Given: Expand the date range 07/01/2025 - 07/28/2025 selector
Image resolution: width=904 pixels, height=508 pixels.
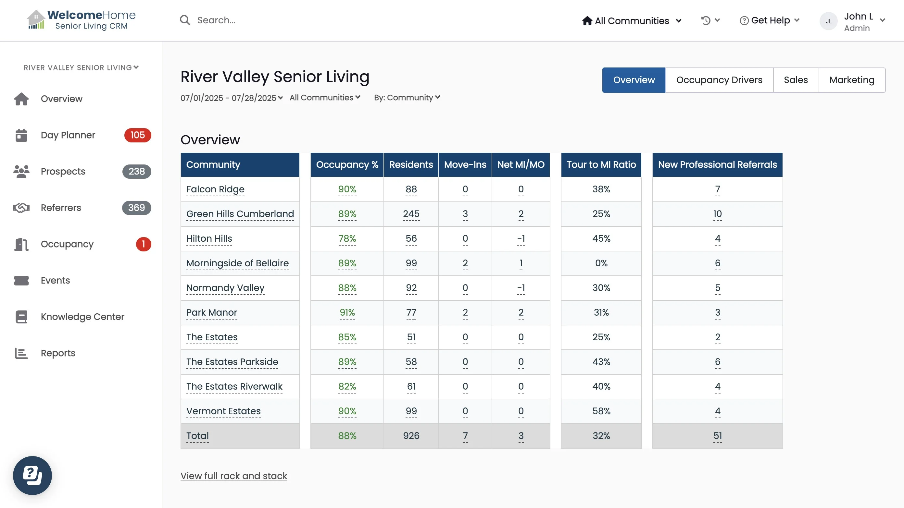Looking at the screenshot, I should pyautogui.click(x=232, y=98).
